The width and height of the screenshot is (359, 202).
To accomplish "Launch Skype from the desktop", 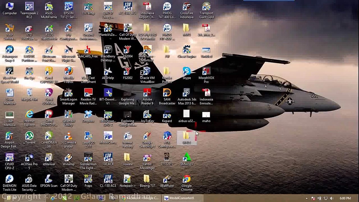I will click(x=187, y=74).
